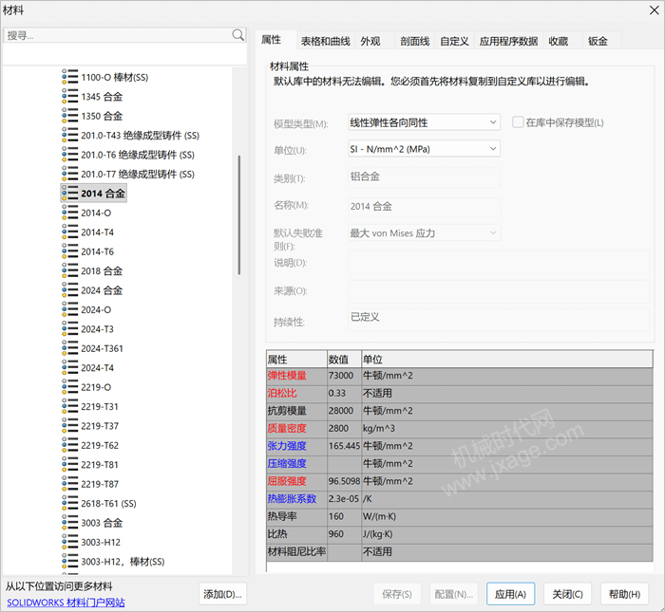This screenshot has width=665, height=612.
Task: Click material icon beside 2219-T81
Action: pyautogui.click(x=70, y=465)
